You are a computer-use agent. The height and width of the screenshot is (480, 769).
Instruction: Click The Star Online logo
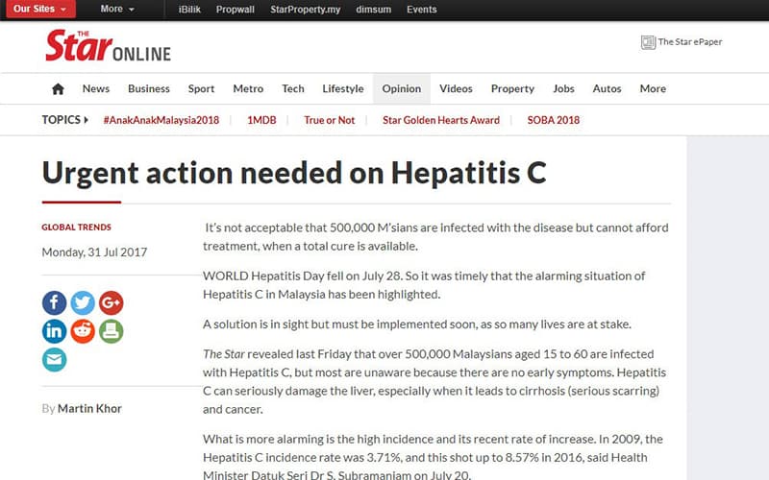pos(108,45)
